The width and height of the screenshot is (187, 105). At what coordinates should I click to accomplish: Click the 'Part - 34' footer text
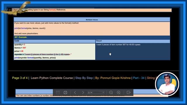139,78
